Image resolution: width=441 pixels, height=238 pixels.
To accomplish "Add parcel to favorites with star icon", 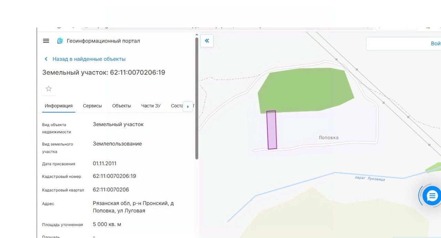I will pos(49,89).
